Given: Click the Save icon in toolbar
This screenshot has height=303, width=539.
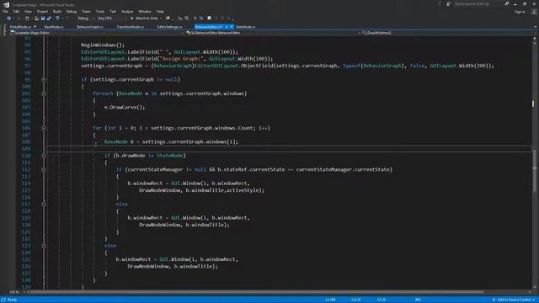Looking at the screenshot, I should (43, 19).
